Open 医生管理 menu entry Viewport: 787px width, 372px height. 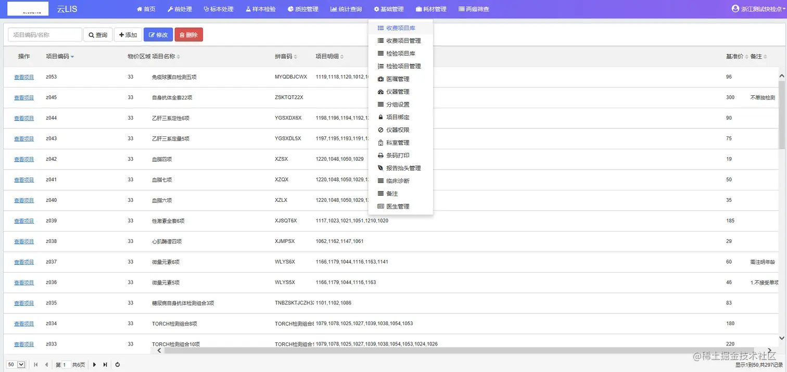[400, 207]
